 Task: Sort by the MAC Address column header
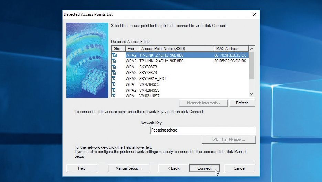[x=231, y=49]
